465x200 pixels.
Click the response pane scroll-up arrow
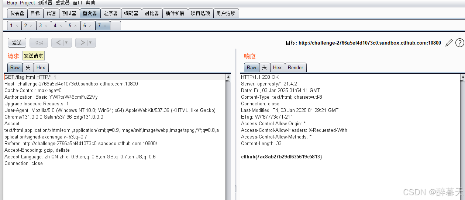click(x=462, y=77)
